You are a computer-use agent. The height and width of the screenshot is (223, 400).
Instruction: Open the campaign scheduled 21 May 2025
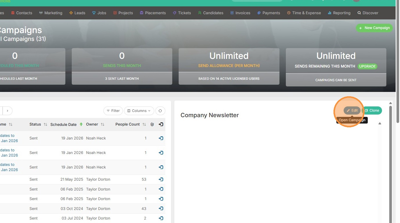[161, 180]
